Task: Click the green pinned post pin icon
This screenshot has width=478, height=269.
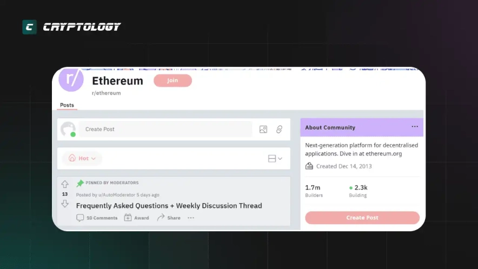Action: [x=80, y=183]
